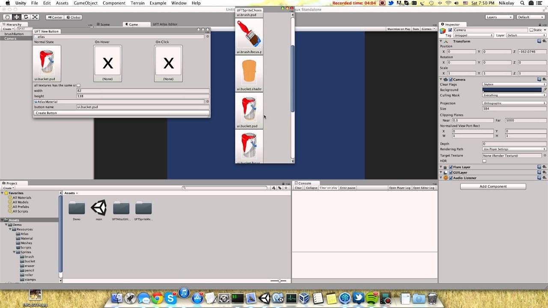Open Rendering Path dropdown
Viewport: 548px width, 308px height.
click(x=515, y=149)
